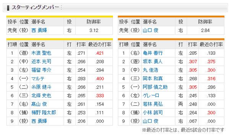The image size is (229, 138).
Task: Click the 丸 佳浩 player link
Action: click(150, 70)
